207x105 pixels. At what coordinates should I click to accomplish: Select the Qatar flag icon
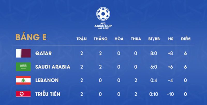pos(23,53)
